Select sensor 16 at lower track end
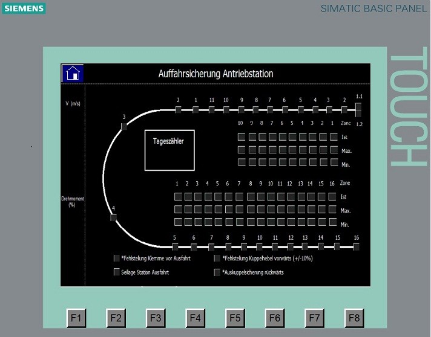The width and height of the screenshot is (431, 337). coord(357,246)
